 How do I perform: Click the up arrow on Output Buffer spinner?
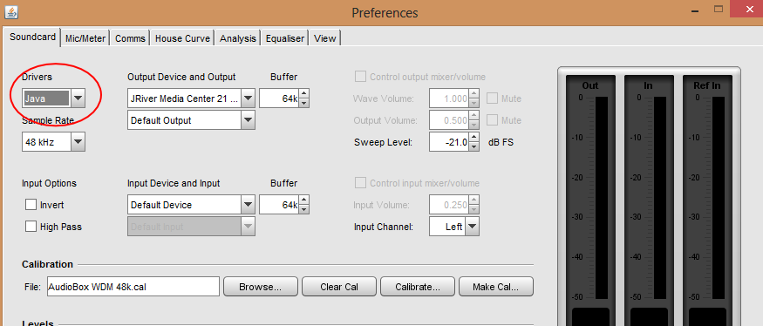point(303,94)
